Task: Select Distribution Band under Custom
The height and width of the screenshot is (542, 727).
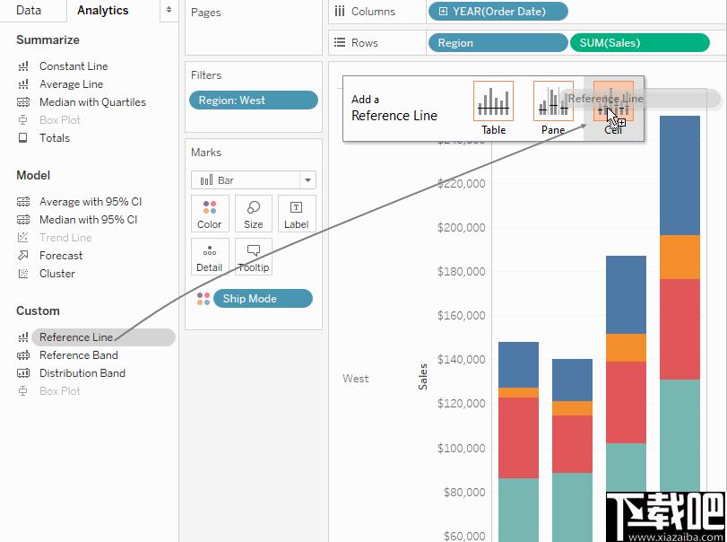Action: coord(82,373)
